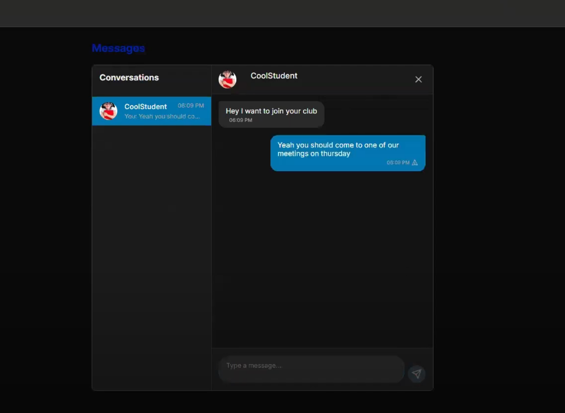The image size is (565, 413).
Task: Click empty space in Conversations sidebar
Action: click(x=151, y=254)
